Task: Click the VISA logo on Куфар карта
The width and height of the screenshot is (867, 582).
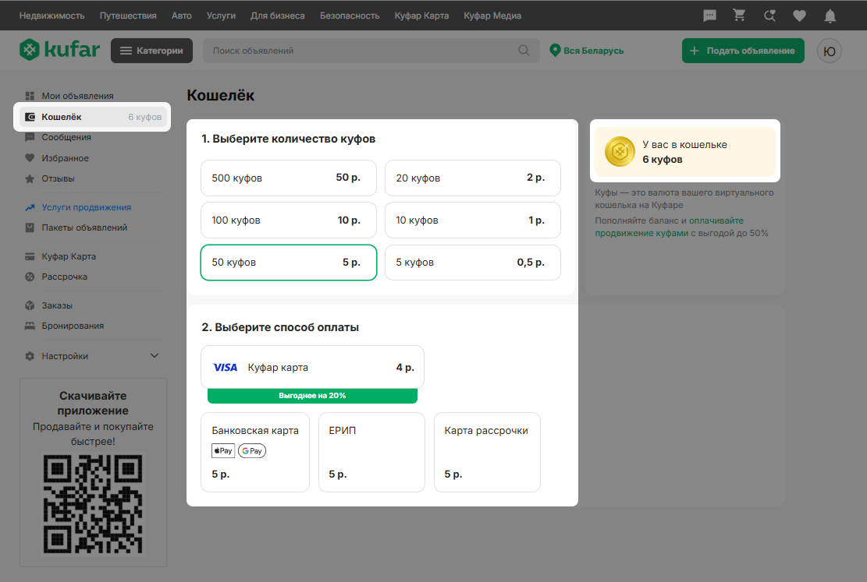Action: coord(225,367)
